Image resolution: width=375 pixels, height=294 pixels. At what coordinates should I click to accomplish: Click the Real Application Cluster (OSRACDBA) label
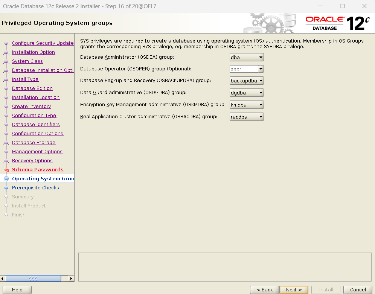pyautogui.click(x=149, y=117)
